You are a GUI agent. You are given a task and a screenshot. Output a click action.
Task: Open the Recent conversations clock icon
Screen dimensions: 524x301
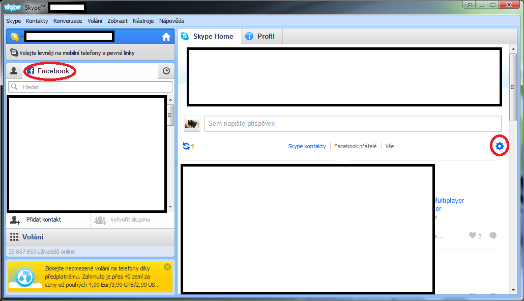pos(166,71)
